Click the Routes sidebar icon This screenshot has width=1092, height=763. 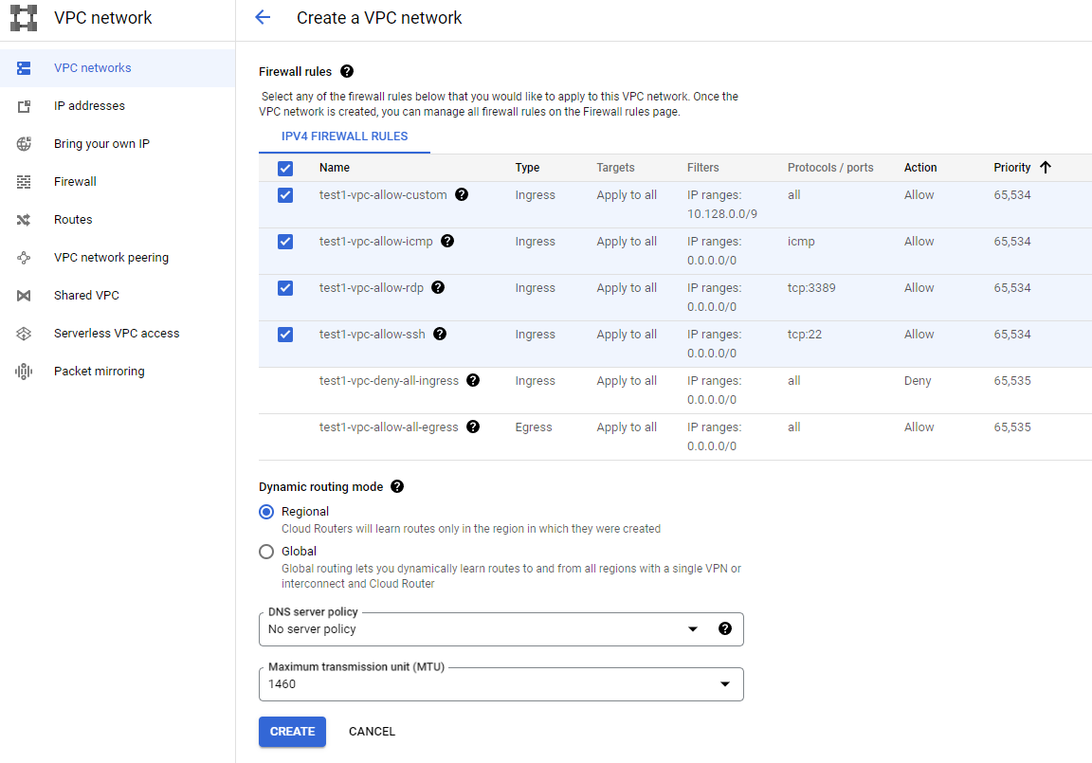[24, 220]
